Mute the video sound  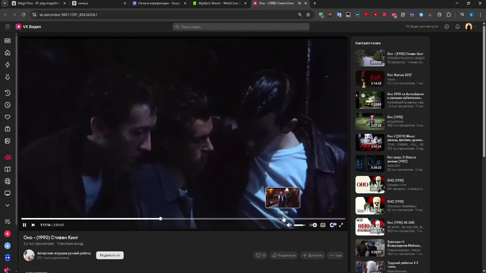pos(289,225)
